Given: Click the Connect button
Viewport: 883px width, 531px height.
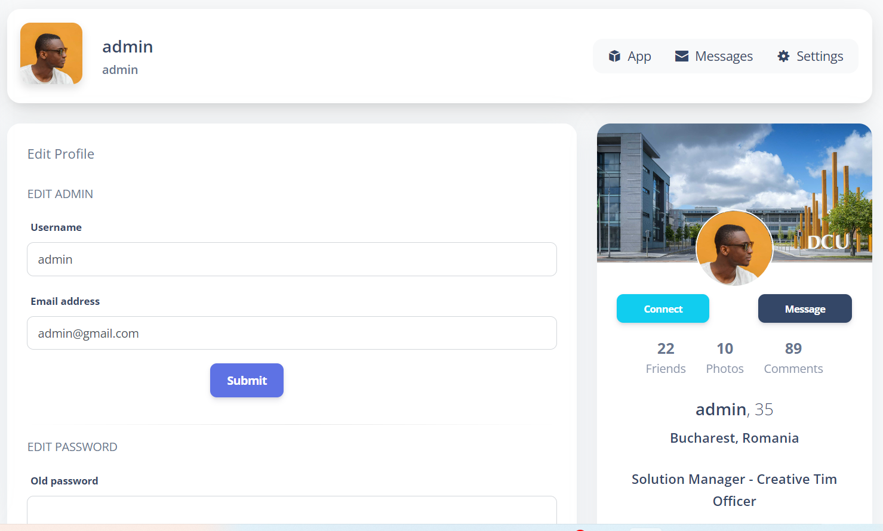Looking at the screenshot, I should pyautogui.click(x=663, y=308).
